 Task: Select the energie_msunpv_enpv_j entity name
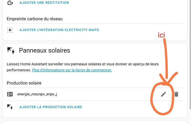click(x=37, y=94)
